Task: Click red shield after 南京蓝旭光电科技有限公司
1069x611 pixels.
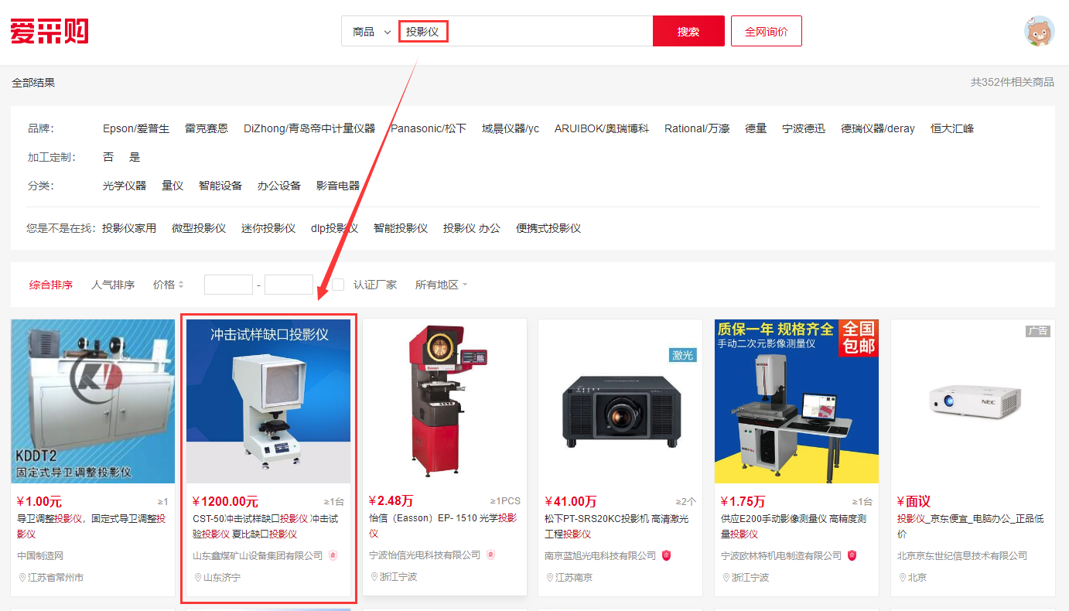Action: click(x=666, y=555)
